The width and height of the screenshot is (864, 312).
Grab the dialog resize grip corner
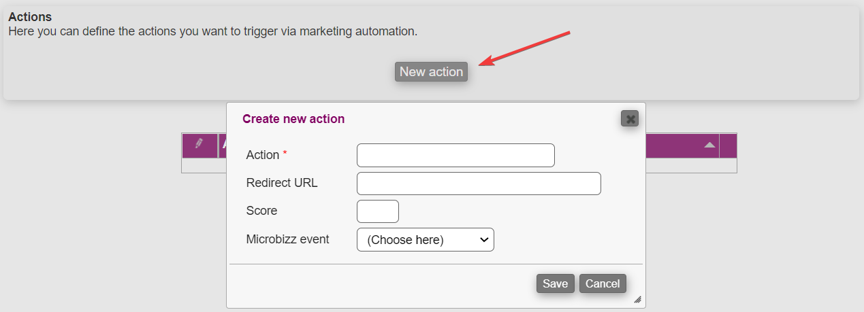pos(637,299)
